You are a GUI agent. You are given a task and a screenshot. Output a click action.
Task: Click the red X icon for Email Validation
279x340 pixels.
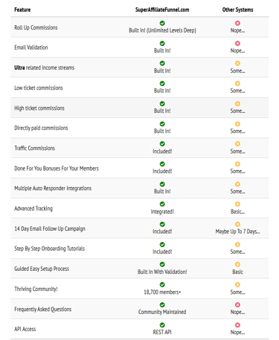pos(237,43)
